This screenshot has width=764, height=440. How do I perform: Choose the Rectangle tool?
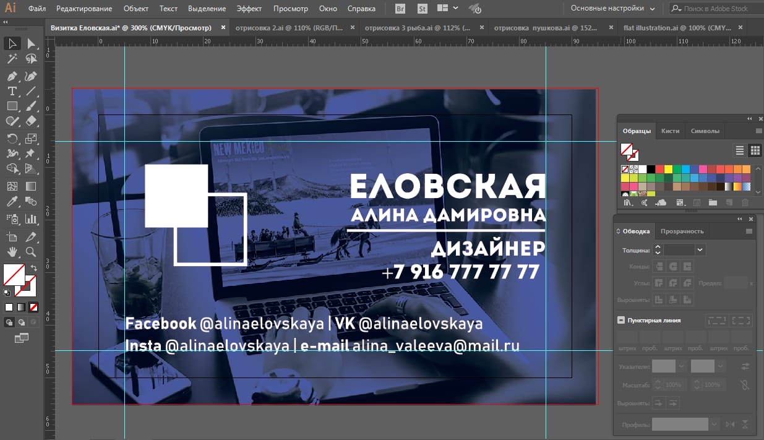coord(12,106)
